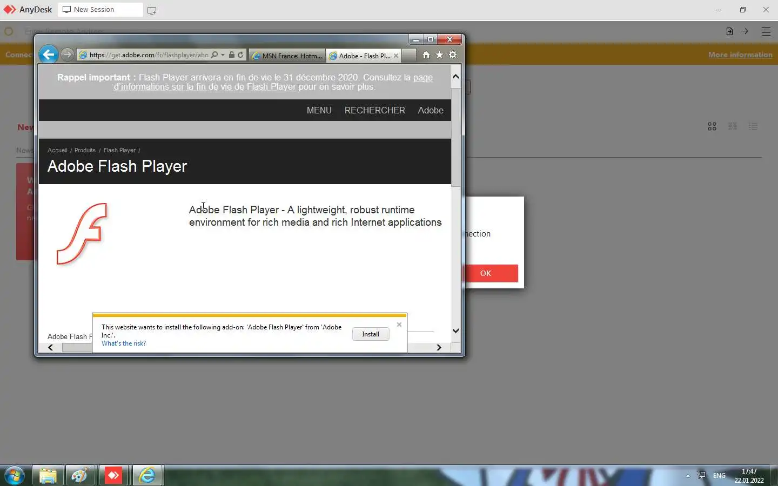This screenshot has width=778, height=486.
Task: Click RECHERCHER on the Adobe page
Action: (375, 110)
